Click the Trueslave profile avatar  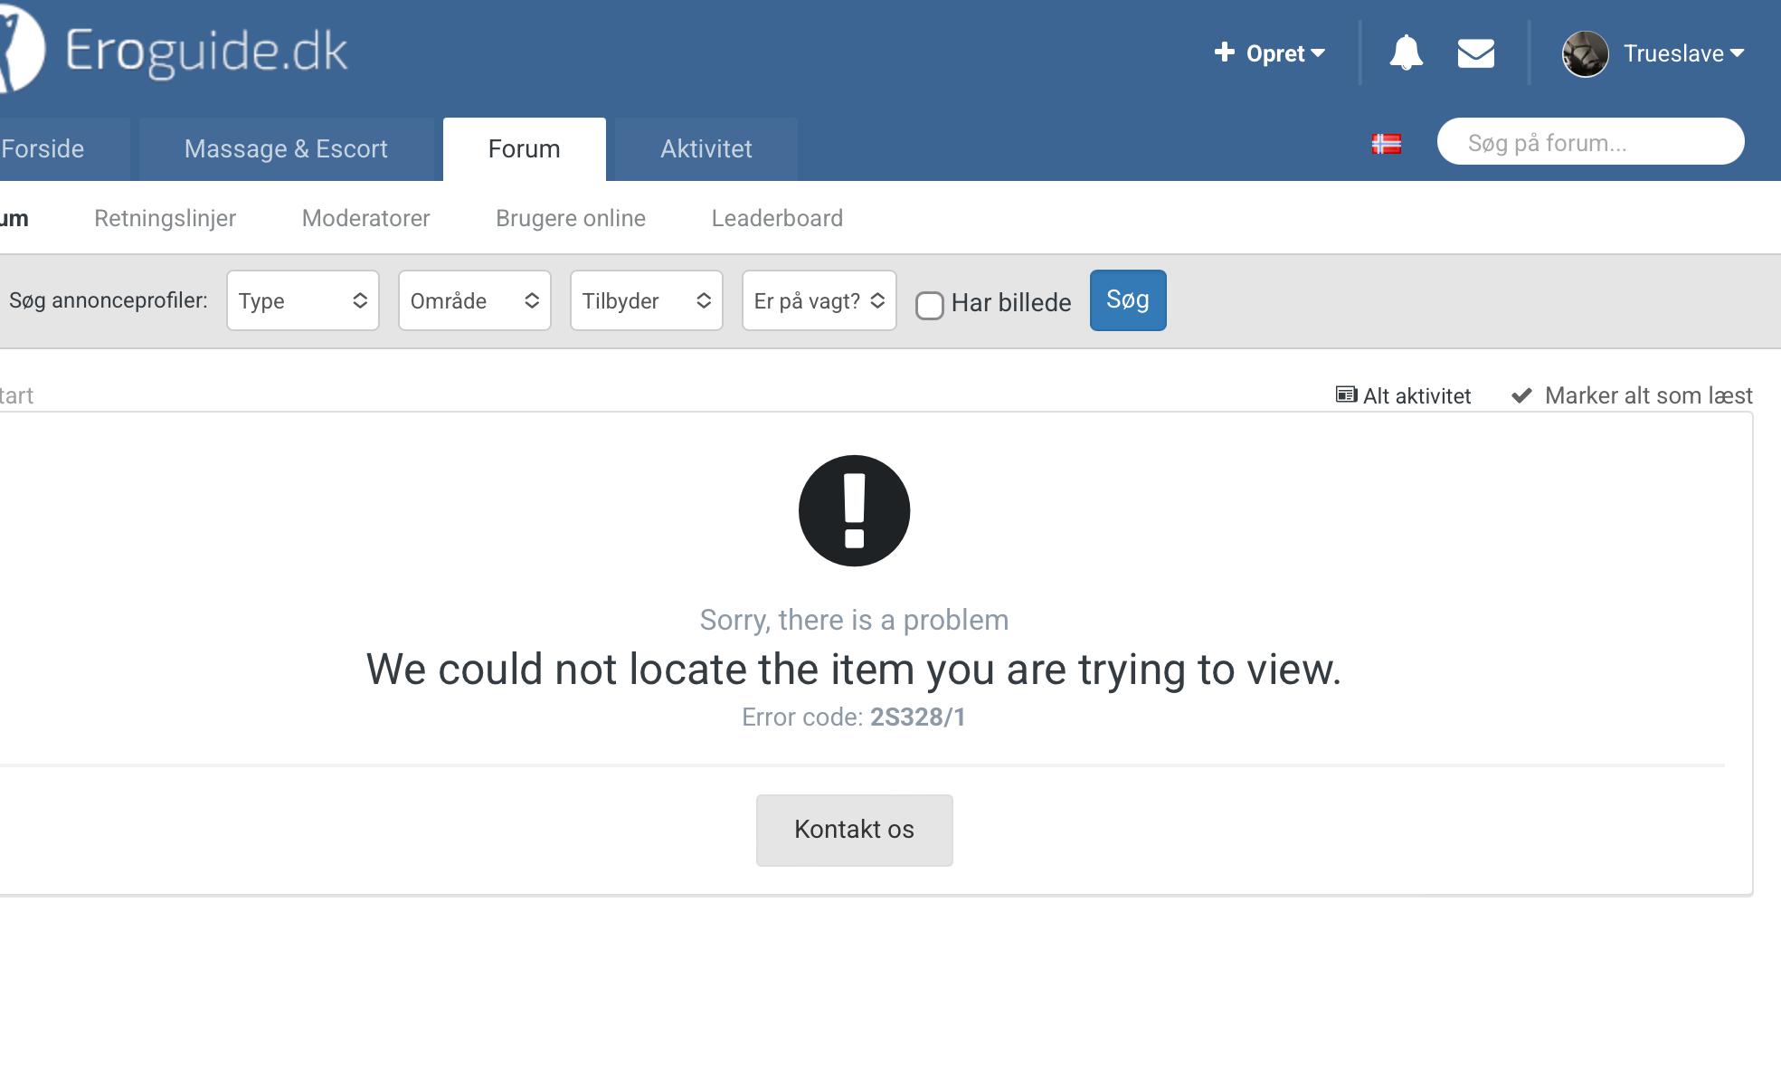pyautogui.click(x=1585, y=54)
